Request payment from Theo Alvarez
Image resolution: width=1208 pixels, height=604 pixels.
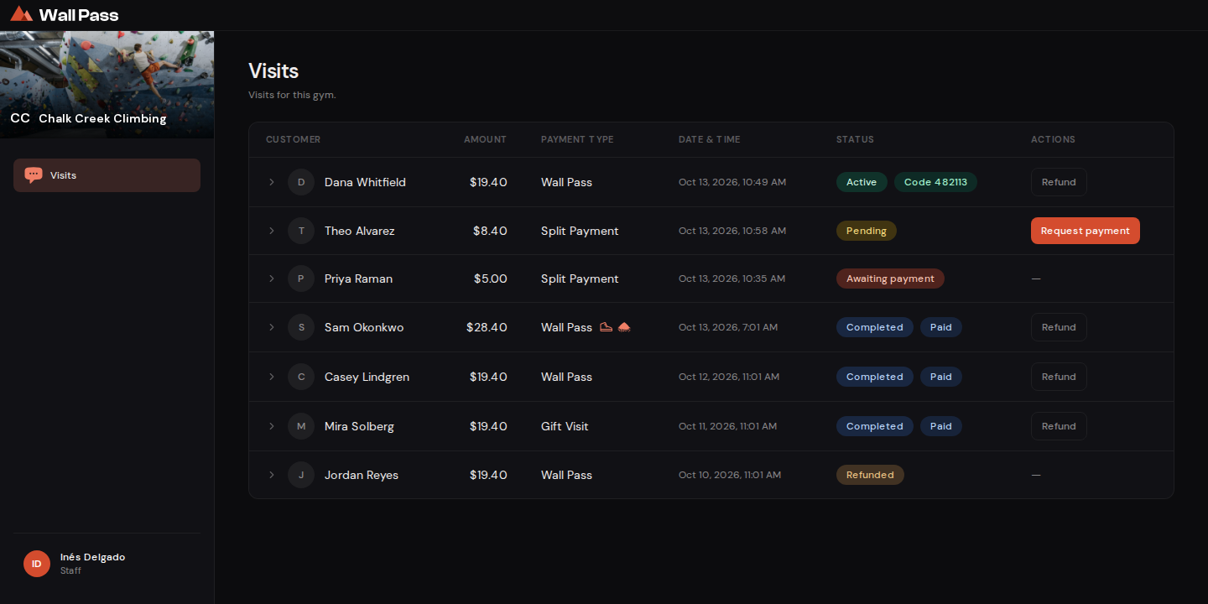(1086, 231)
